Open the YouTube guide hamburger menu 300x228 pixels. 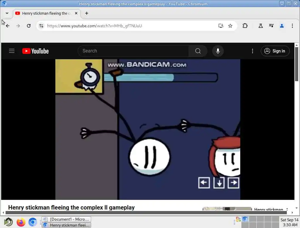(12, 51)
